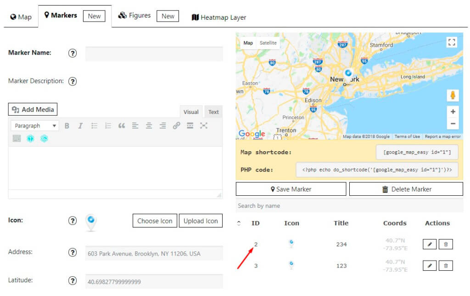Image resolution: width=470 pixels, height=296 pixels.
Task: Focus the Marker Name input field
Action: (154, 54)
